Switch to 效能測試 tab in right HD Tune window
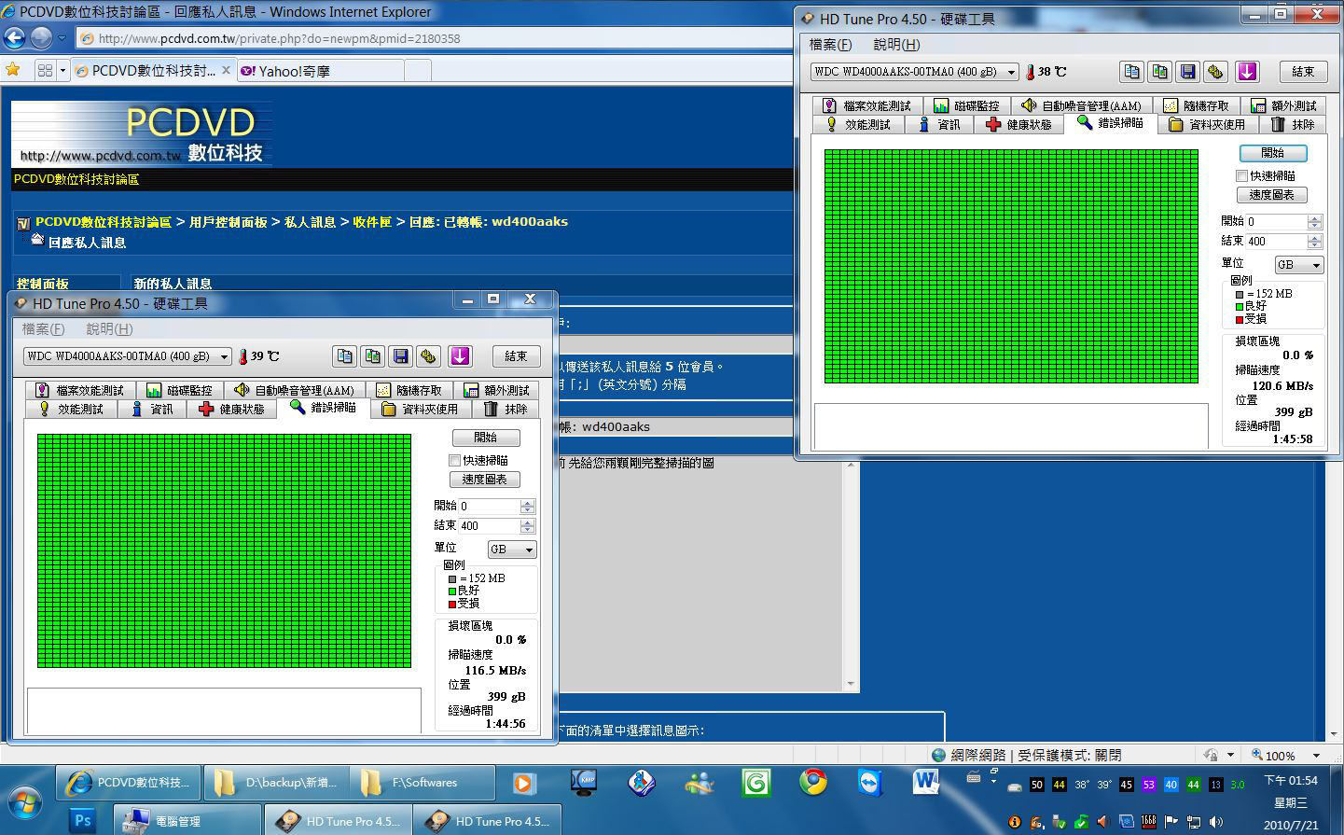The image size is (1344, 835). click(858, 125)
